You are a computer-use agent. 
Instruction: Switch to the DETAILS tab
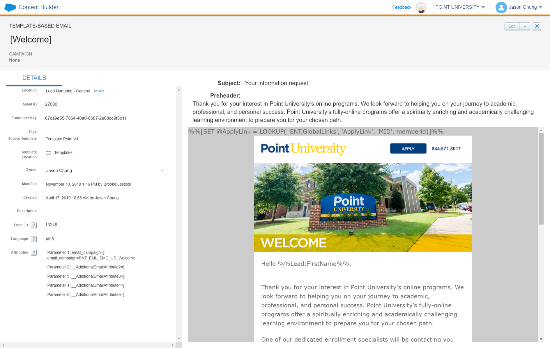click(34, 78)
